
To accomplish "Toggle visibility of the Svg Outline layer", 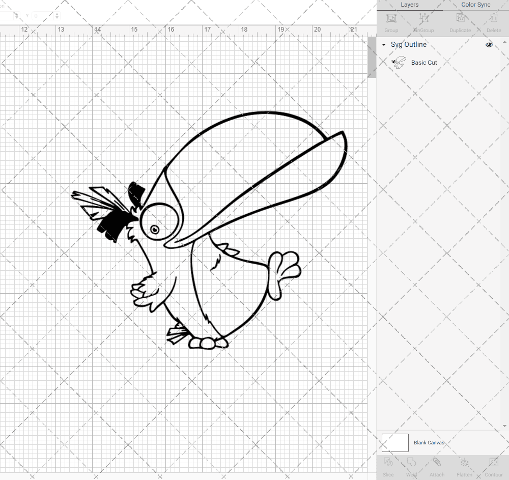I will click(x=489, y=45).
